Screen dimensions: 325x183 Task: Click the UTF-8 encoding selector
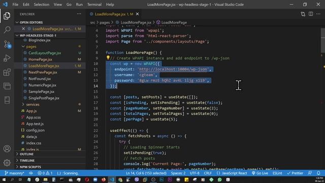click(194, 173)
